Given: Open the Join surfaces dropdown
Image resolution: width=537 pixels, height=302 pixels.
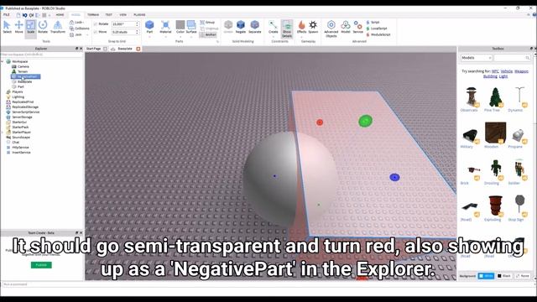Looking at the screenshot, I should 78,34.
